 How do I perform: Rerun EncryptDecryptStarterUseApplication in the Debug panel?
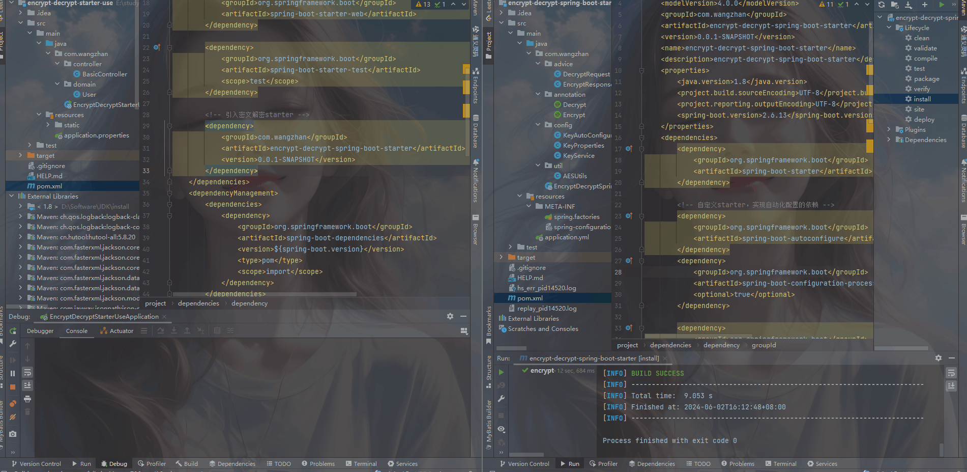13,331
